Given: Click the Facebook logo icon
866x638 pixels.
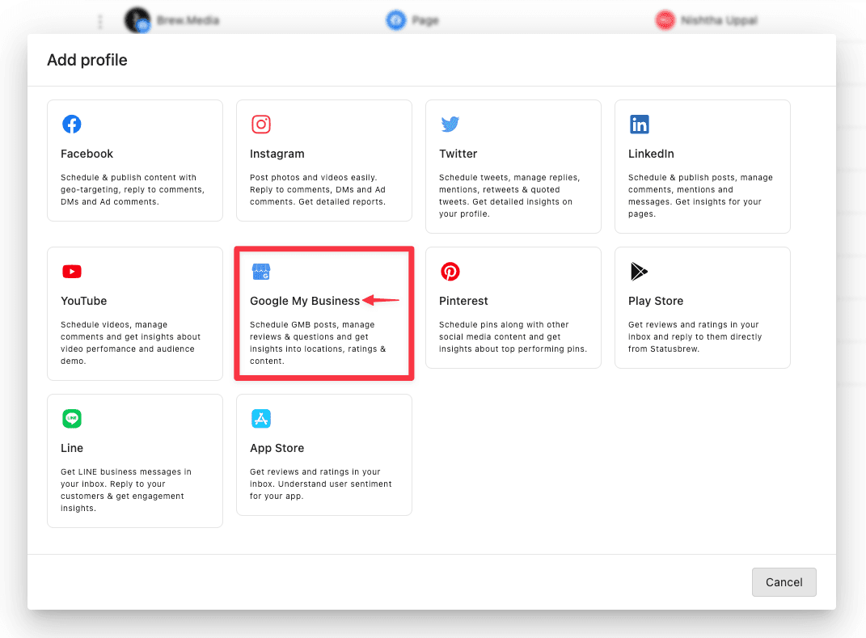Looking at the screenshot, I should tap(72, 125).
